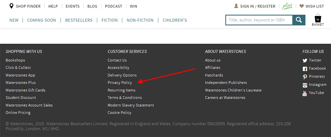Open Waterstones App footer link
This screenshot has height=137, width=331.
click(x=20, y=75)
